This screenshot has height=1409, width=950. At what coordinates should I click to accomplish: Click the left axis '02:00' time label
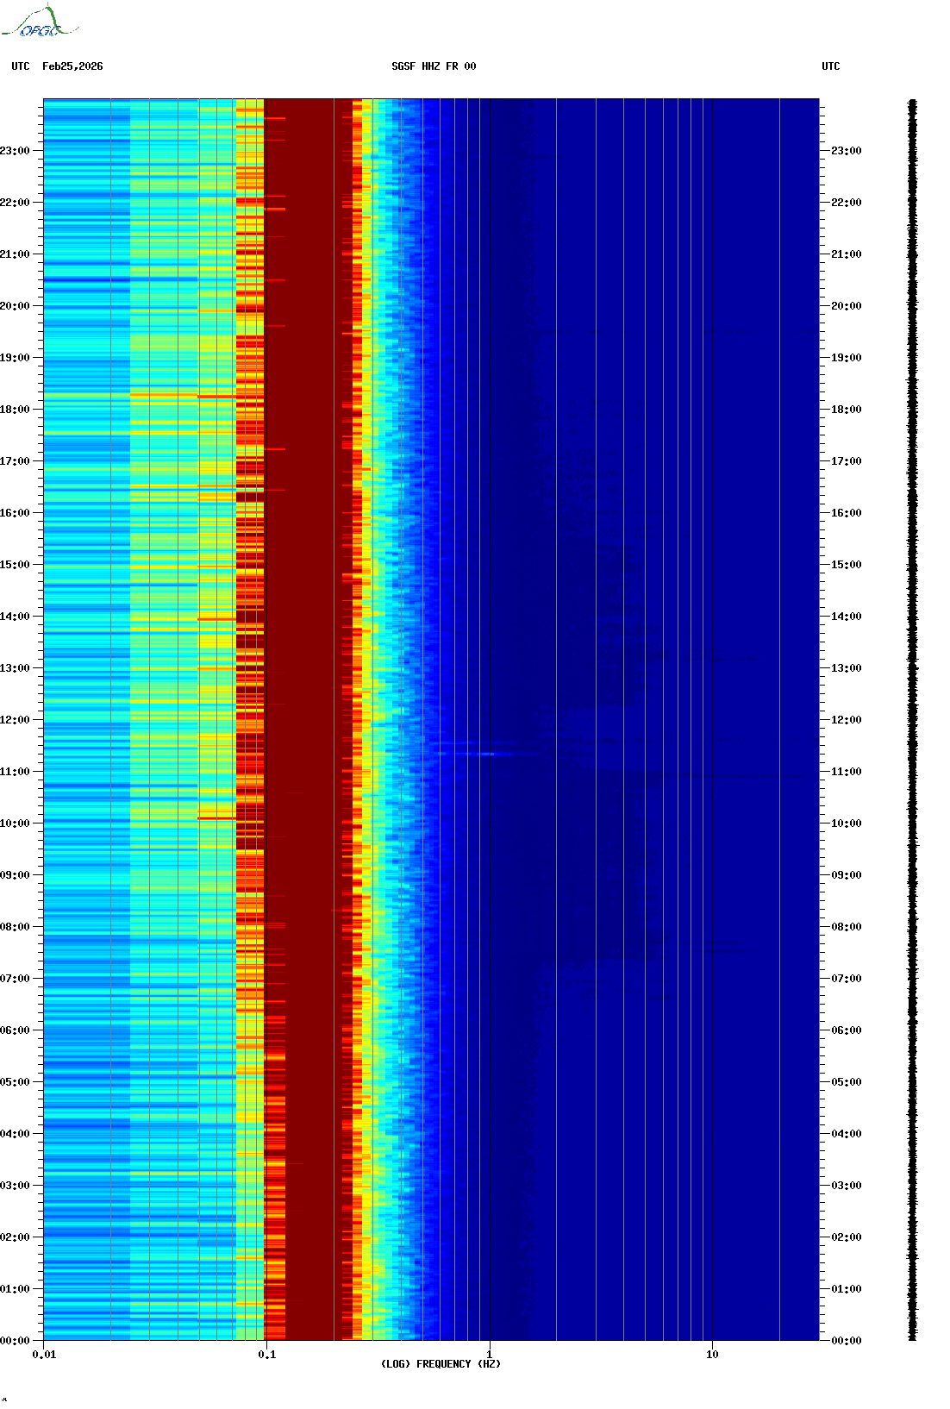(x=15, y=1237)
